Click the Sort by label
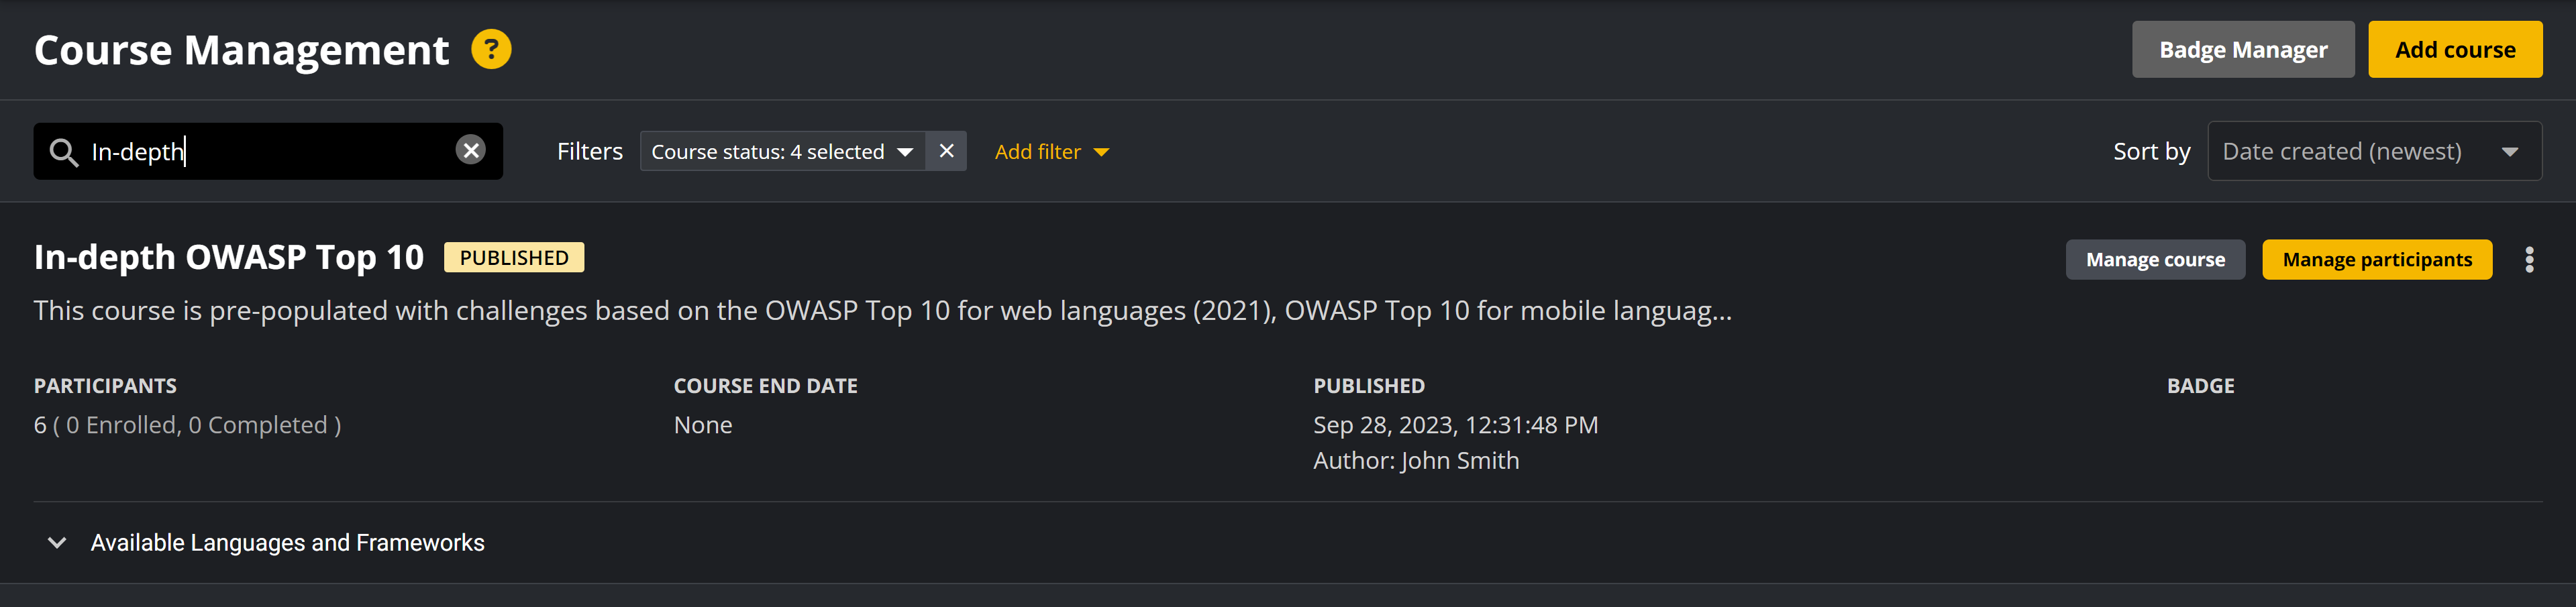Image resolution: width=2576 pixels, height=607 pixels. [2151, 152]
